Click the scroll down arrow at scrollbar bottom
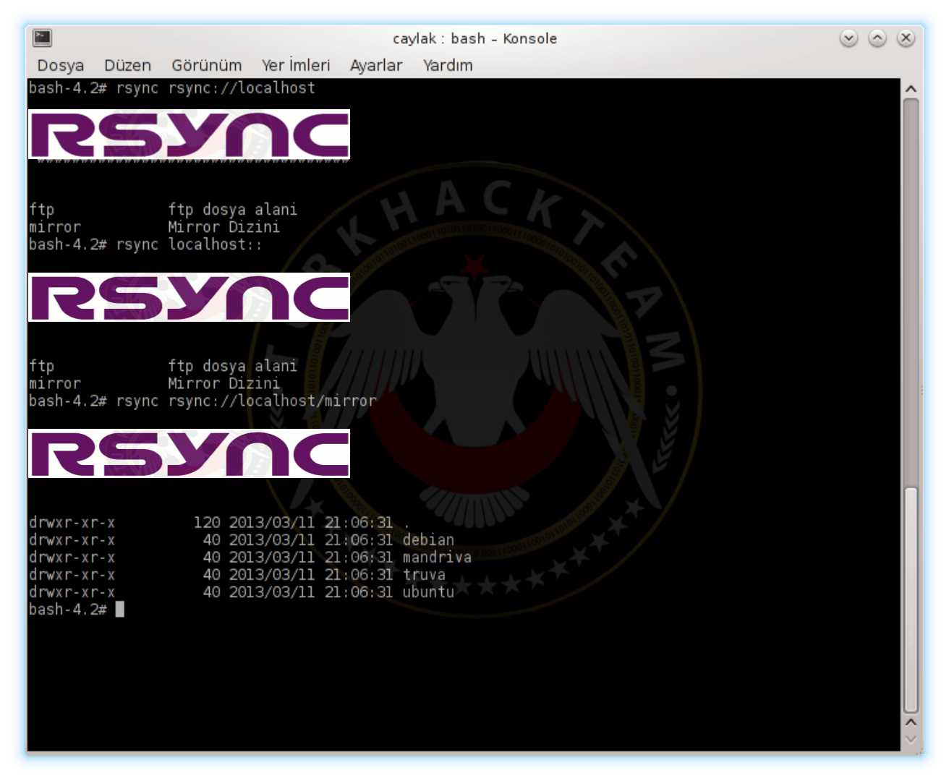949x781 pixels. pos(911,739)
